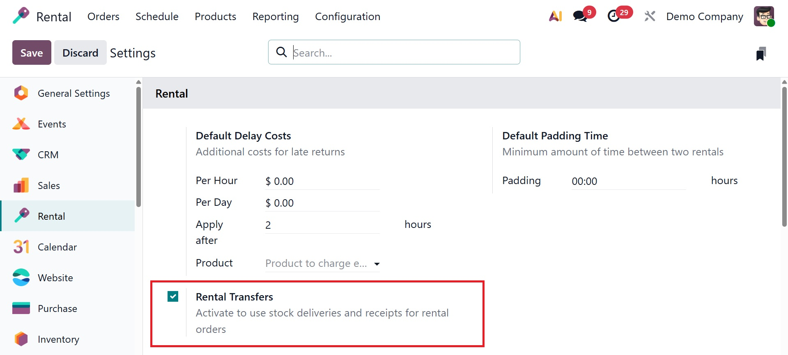
Task: Open the user avatar menu
Action: click(764, 16)
